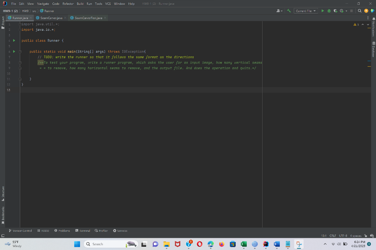The width and height of the screenshot is (376, 250).
Task: Open the Bookmarks tool window
Action: point(3,215)
